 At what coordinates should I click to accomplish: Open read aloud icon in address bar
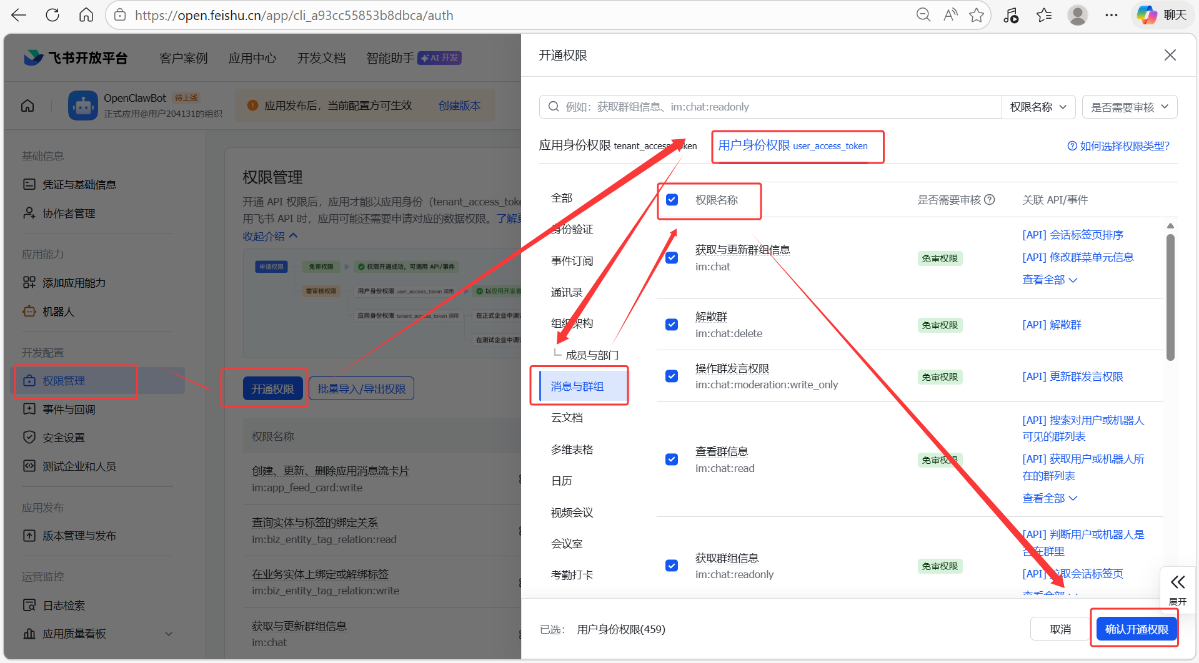950,15
